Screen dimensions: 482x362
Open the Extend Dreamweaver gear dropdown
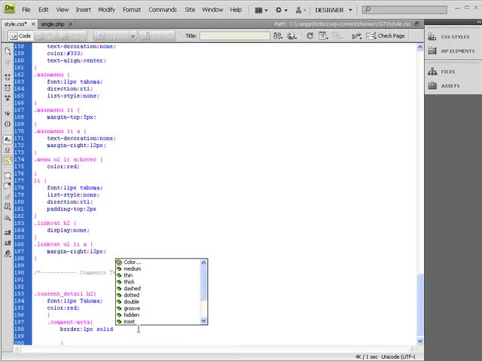[282, 10]
